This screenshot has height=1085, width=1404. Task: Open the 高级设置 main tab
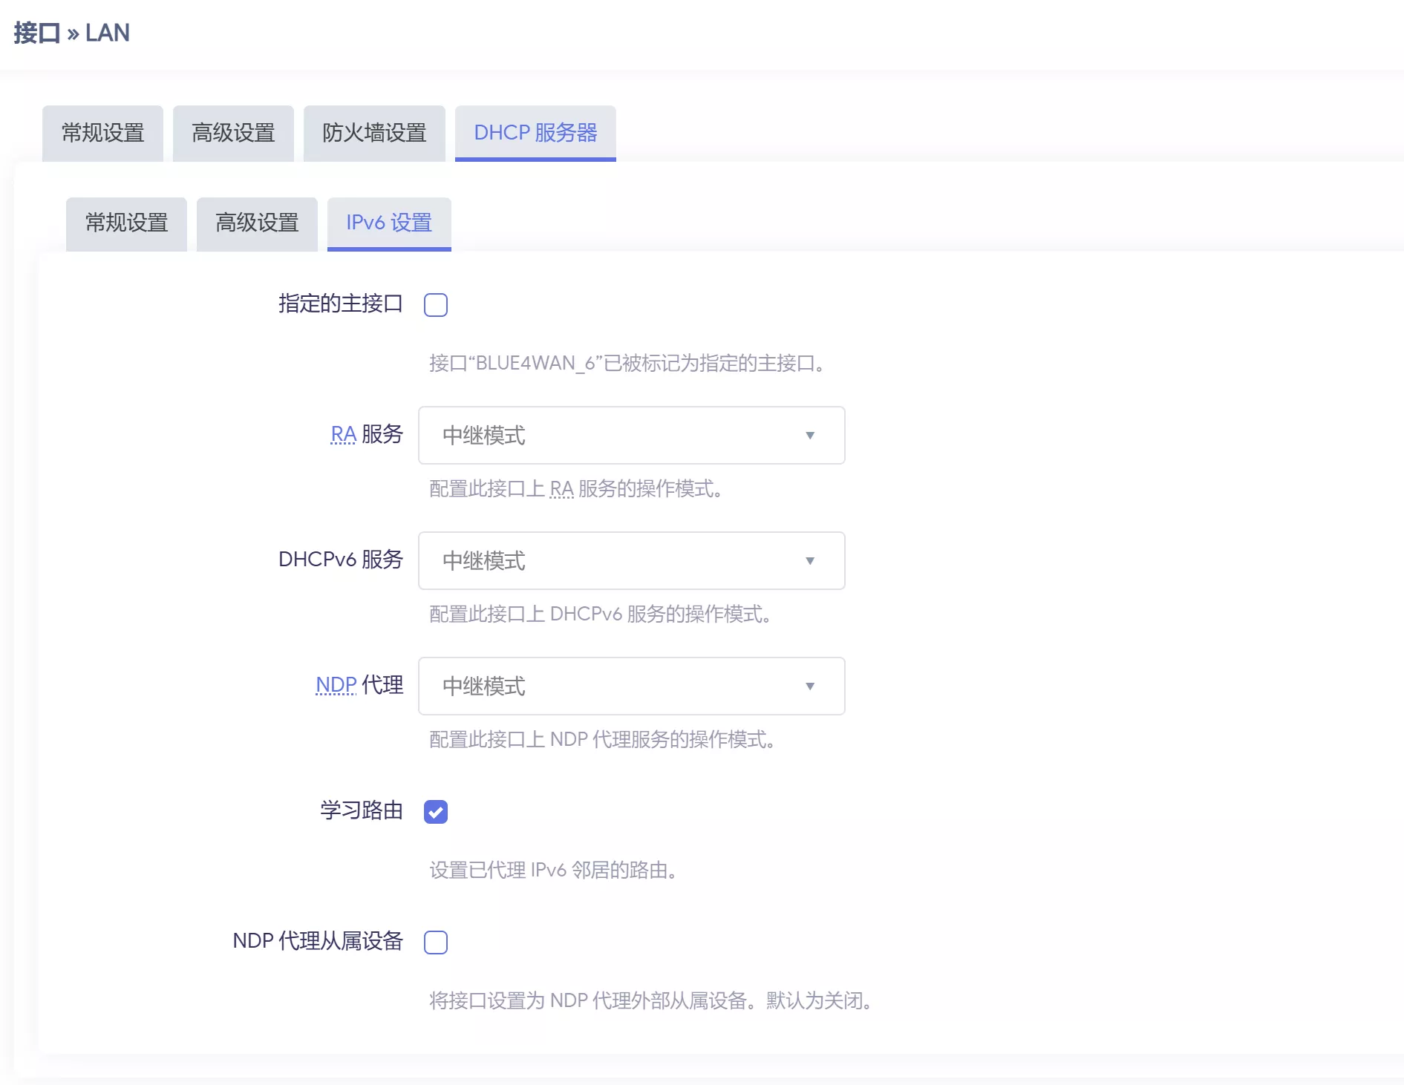[233, 133]
